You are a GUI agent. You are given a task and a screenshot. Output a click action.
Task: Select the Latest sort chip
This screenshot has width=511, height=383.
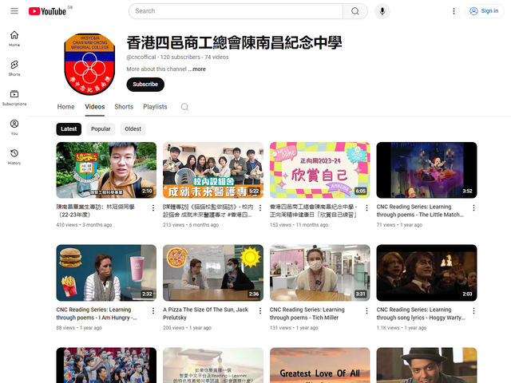pos(69,129)
